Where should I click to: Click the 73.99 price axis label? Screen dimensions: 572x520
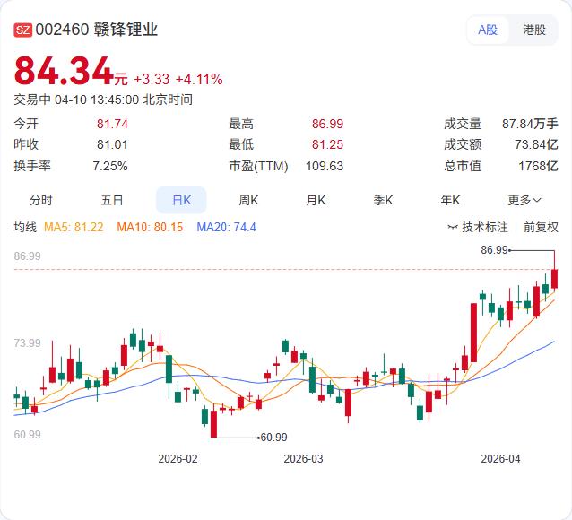28,343
